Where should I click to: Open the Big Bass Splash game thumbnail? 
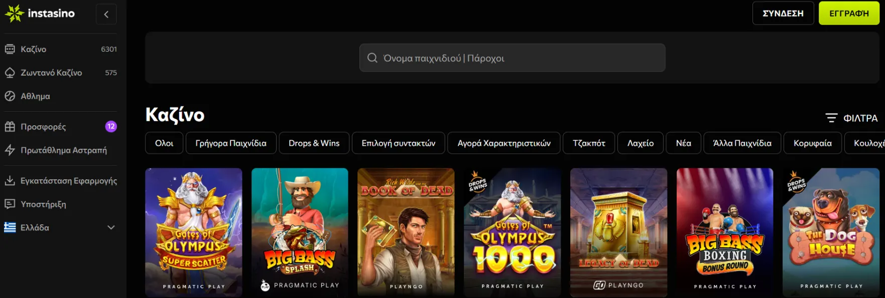[300, 232]
